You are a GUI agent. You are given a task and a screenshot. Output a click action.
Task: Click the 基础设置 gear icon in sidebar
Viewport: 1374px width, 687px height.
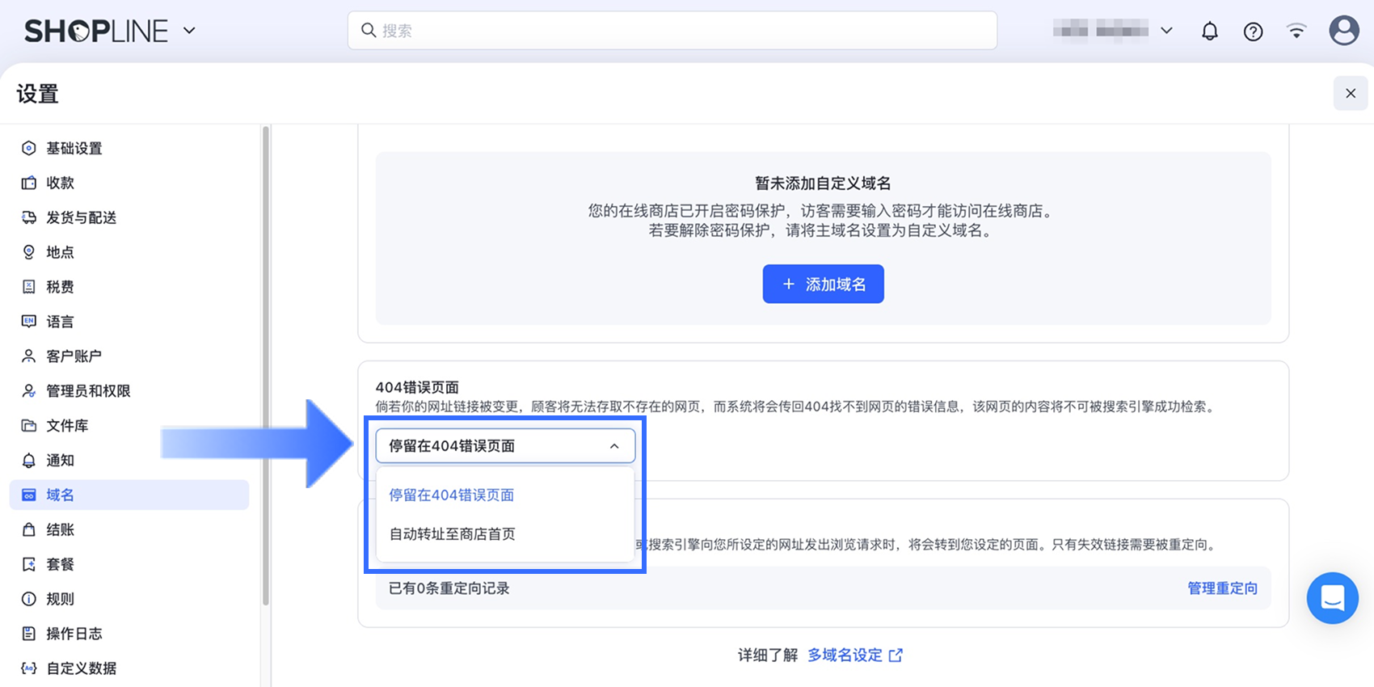[x=29, y=148]
